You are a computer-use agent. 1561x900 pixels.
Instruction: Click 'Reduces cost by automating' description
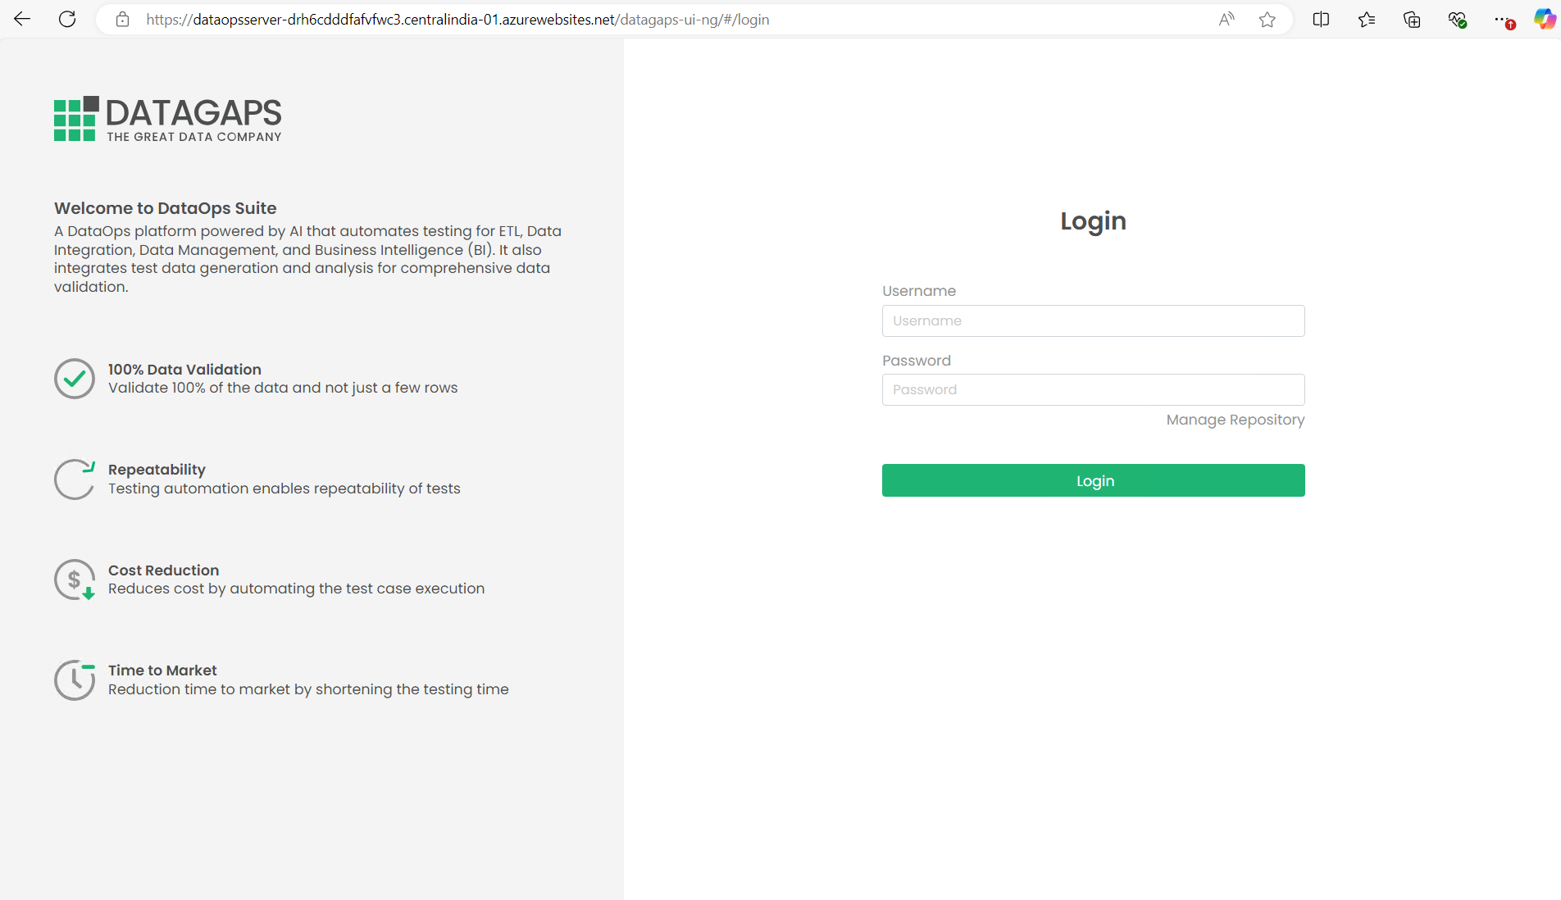pyautogui.click(x=296, y=589)
